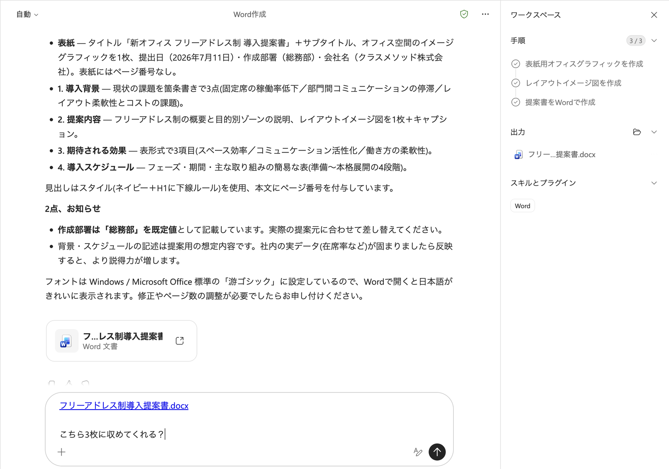The width and height of the screenshot is (669, 469).
Task: Click the 手順 section heading
Action: [518, 41]
